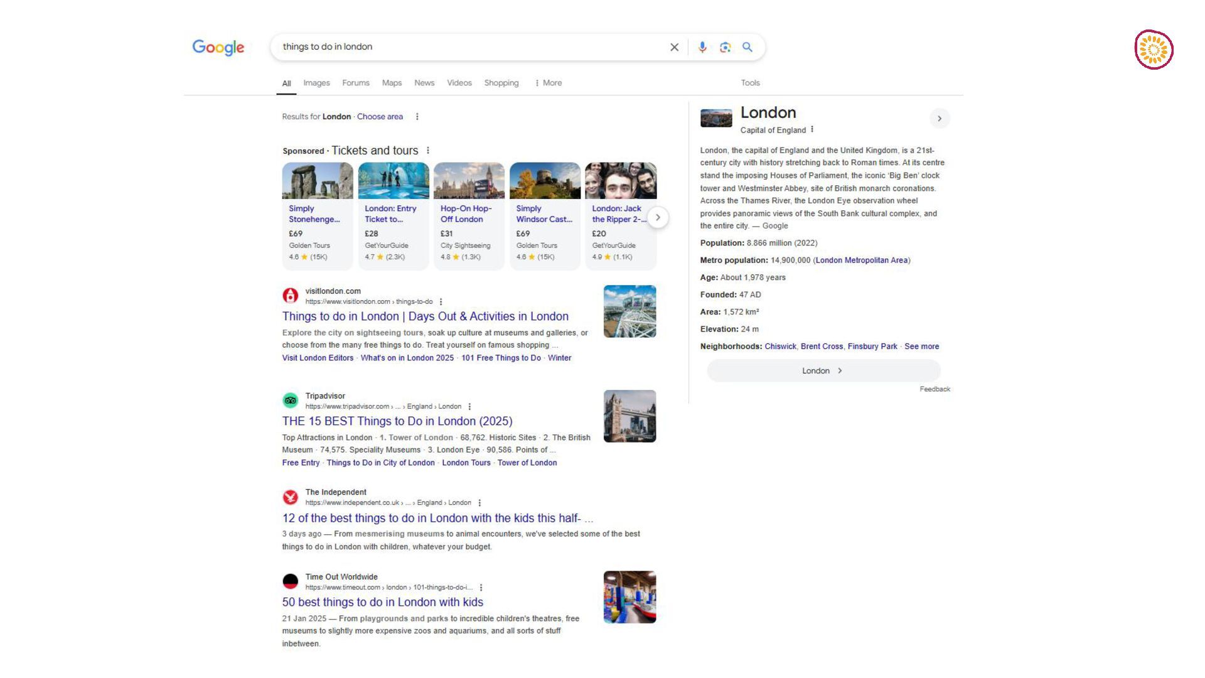Open THE 15 BEST Things to Do result

[x=397, y=421]
